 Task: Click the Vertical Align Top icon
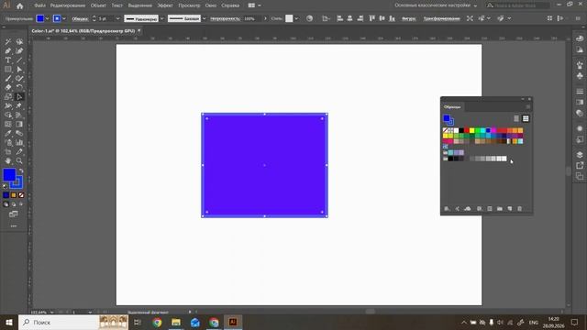pos(372,18)
